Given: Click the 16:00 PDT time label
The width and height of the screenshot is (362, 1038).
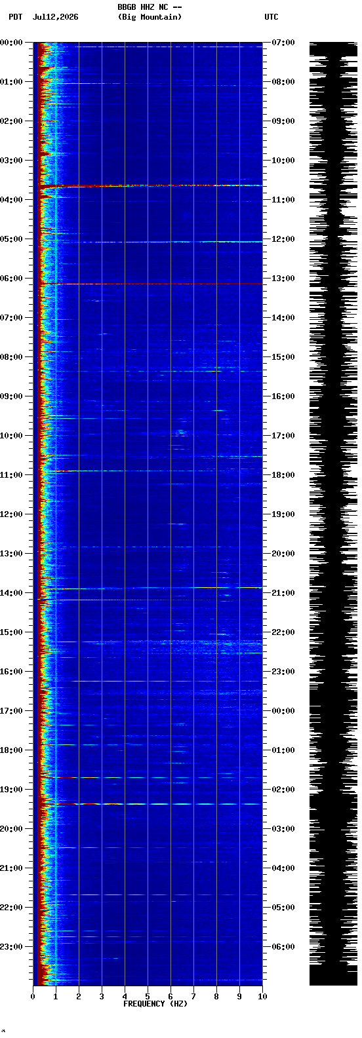Looking at the screenshot, I should point(11,672).
